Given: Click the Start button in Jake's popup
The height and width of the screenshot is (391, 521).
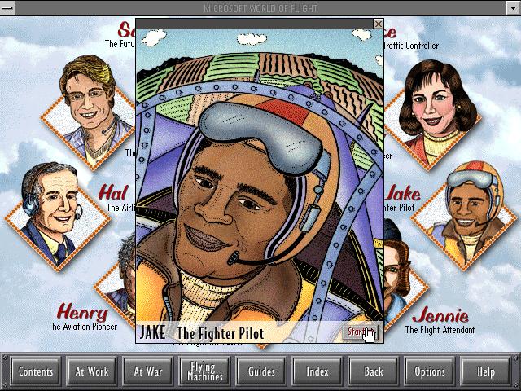Looking at the screenshot, I should (x=360, y=332).
